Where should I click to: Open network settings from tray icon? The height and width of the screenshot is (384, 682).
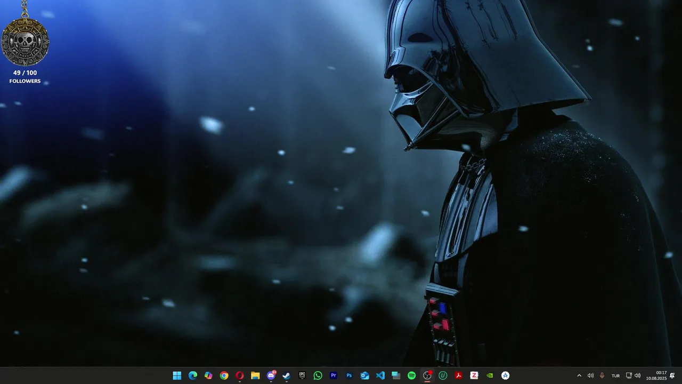pyautogui.click(x=629, y=375)
